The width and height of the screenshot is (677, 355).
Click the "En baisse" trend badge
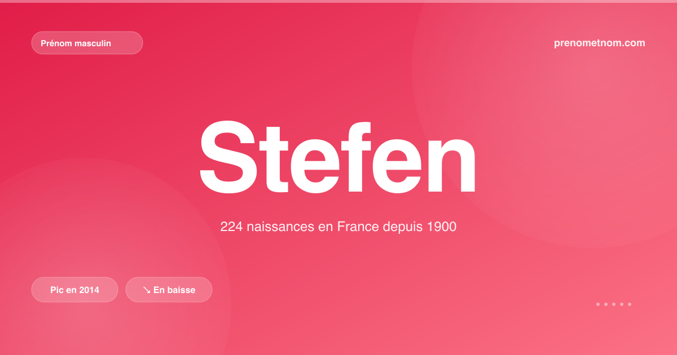click(169, 290)
